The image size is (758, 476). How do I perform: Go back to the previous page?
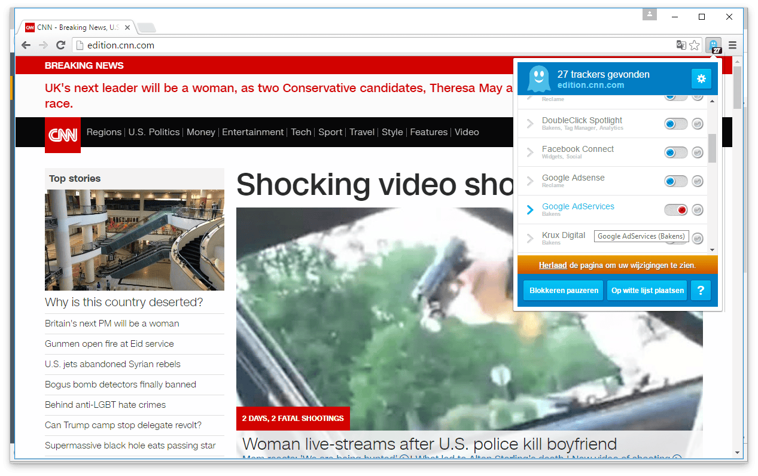[26, 45]
